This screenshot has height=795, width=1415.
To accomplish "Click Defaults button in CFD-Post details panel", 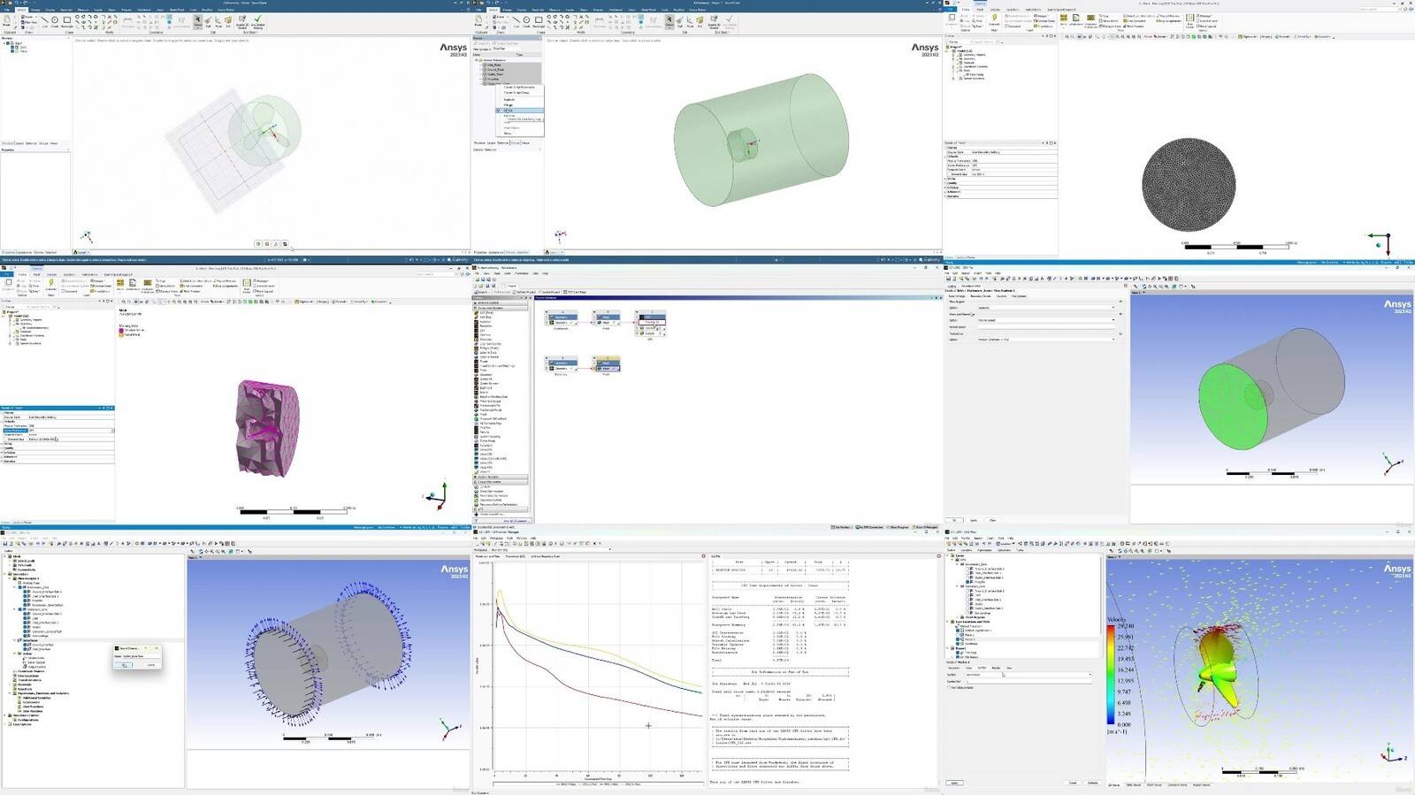I will tap(1093, 783).
